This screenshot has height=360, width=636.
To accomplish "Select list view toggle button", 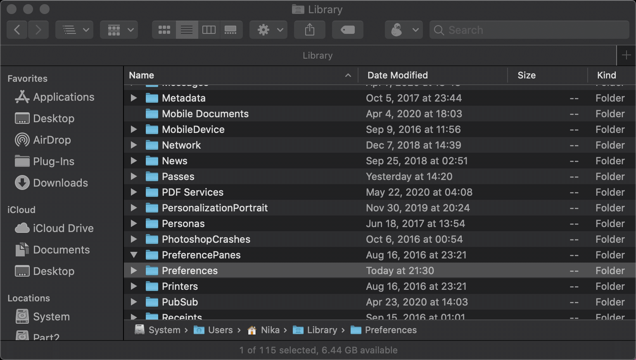I will (x=187, y=30).
